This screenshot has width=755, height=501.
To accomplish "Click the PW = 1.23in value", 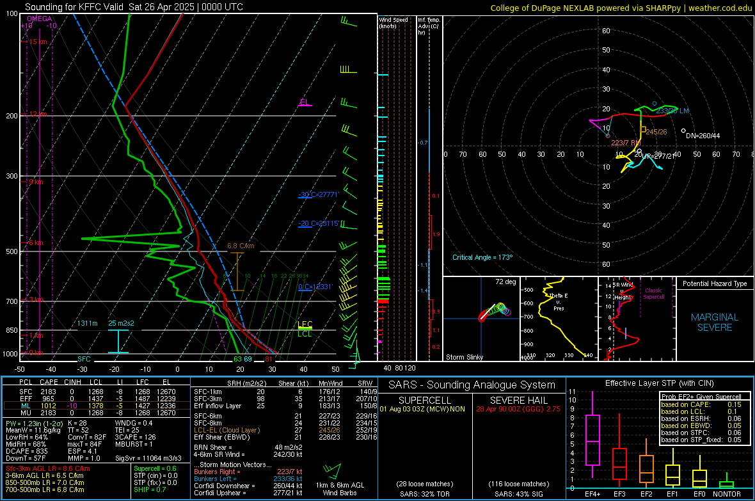I will pyautogui.click(x=35, y=423).
